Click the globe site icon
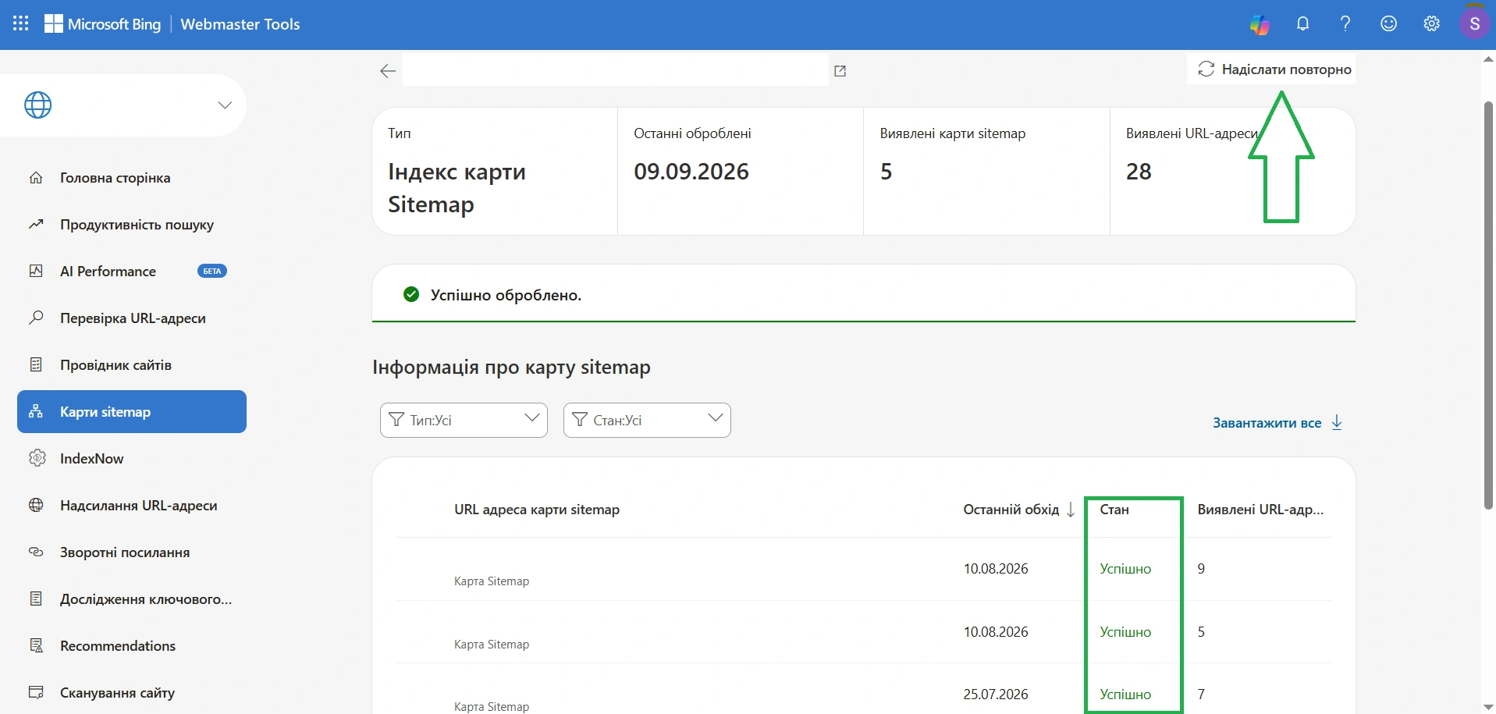Image resolution: width=1496 pixels, height=714 pixels. [x=37, y=105]
